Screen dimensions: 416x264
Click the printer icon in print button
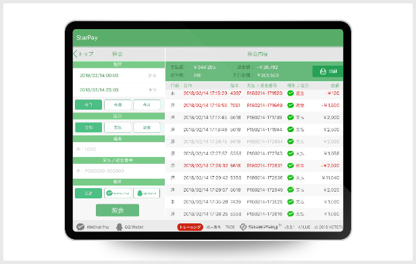tap(323, 71)
